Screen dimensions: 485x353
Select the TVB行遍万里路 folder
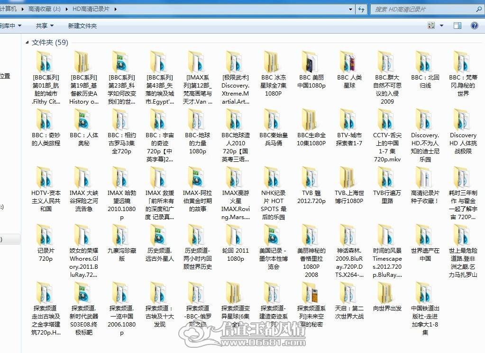387,185
